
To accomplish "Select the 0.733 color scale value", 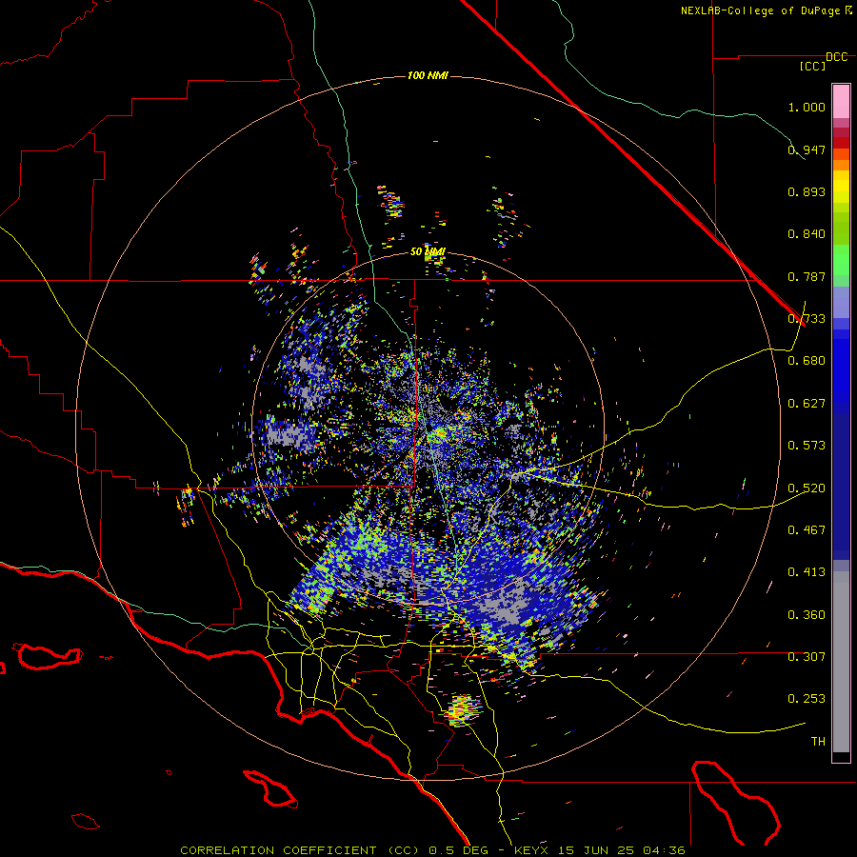I will click(x=807, y=319).
